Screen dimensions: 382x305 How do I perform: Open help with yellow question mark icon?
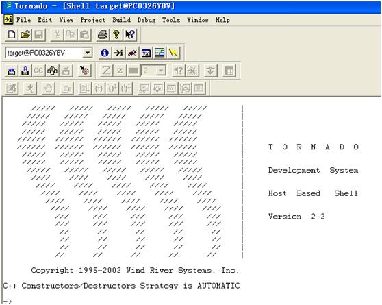(x=116, y=35)
